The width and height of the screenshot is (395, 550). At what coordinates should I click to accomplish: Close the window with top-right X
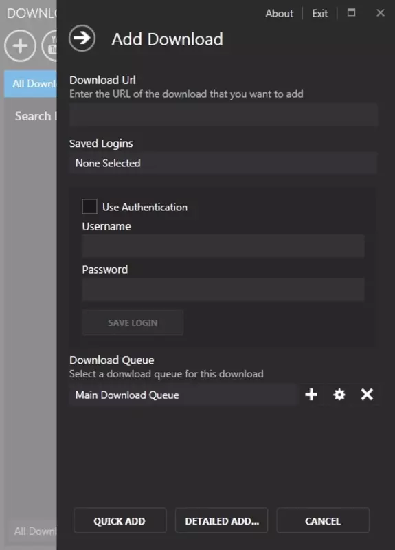coord(381,13)
